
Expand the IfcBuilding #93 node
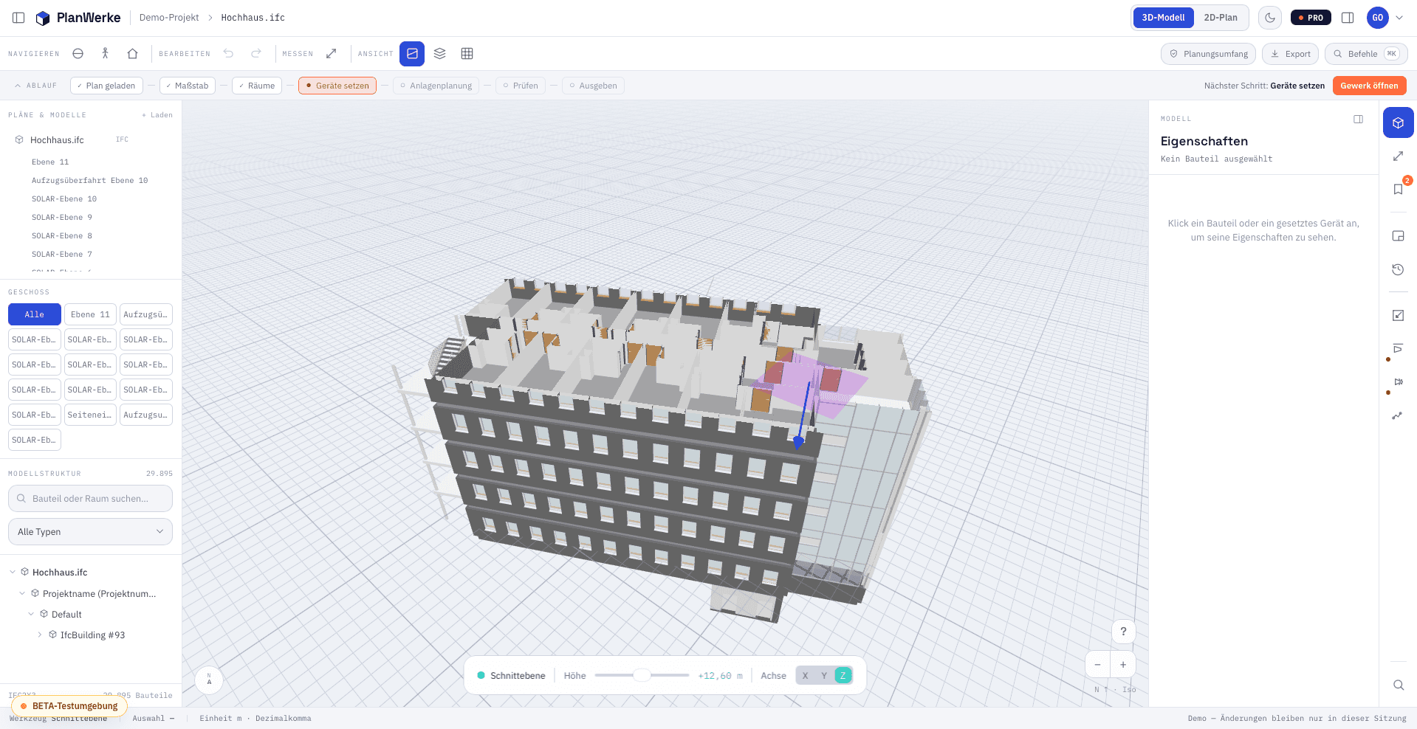click(x=40, y=635)
